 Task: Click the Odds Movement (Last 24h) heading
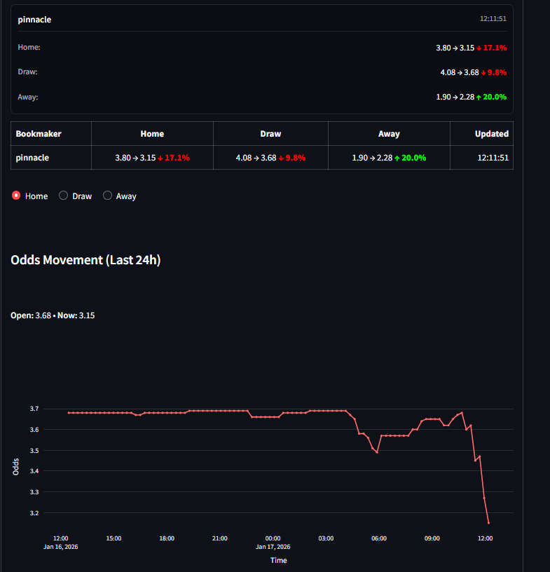coord(85,260)
